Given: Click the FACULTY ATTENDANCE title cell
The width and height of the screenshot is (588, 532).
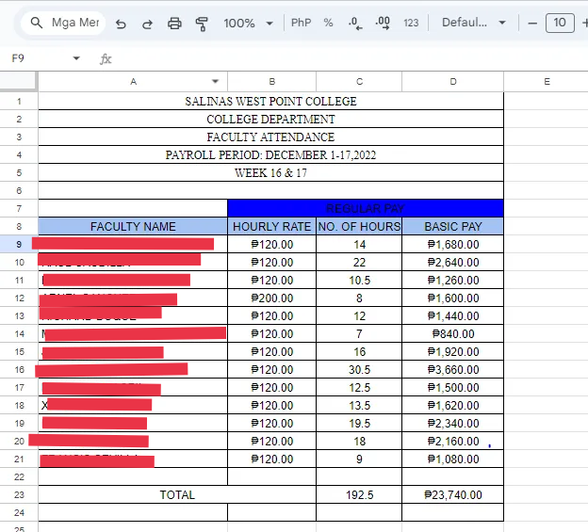Looking at the screenshot, I should [x=270, y=137].
